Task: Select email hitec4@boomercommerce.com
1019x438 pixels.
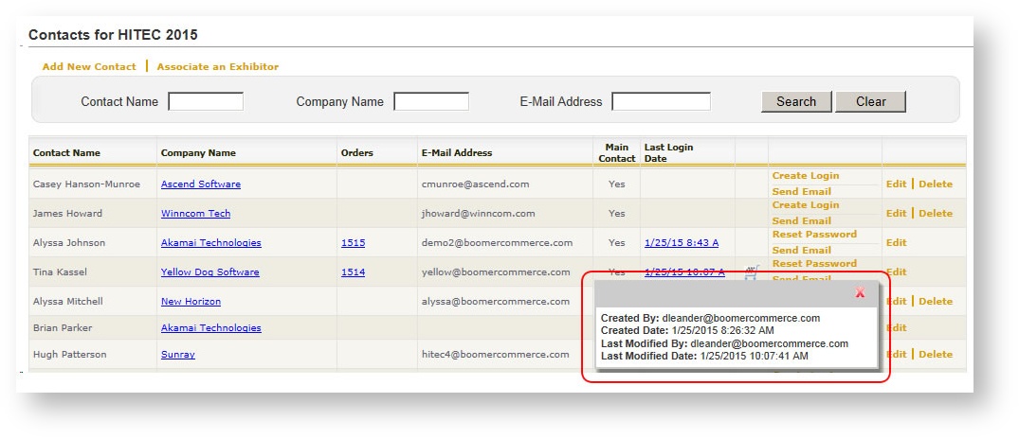Action: coord(496,355)
